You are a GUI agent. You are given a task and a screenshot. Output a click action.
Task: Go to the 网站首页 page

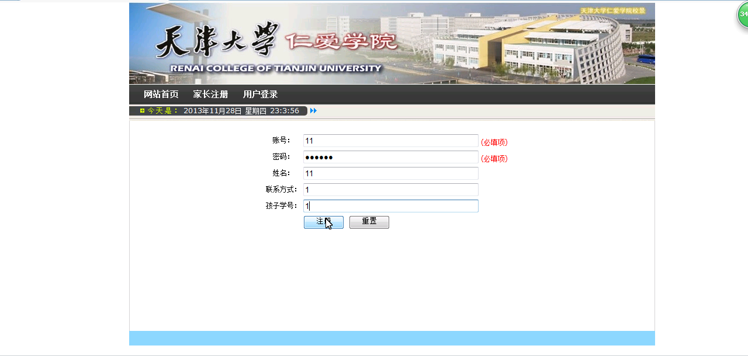click(x=161, y=95)
